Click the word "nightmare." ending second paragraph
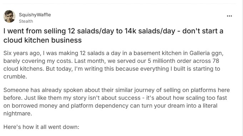243x136 pixels. point(18,114)
